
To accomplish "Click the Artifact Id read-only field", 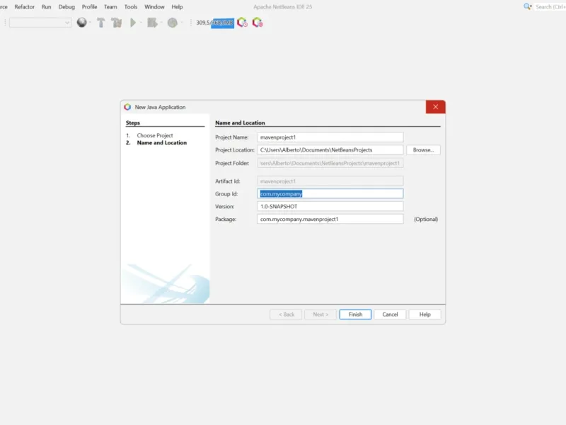I will (x=330, y=181).
